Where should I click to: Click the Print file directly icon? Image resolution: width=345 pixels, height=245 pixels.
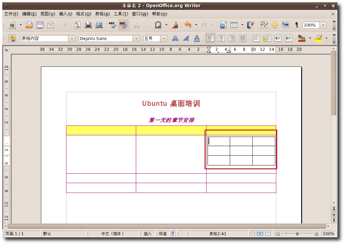click(88, 25)
